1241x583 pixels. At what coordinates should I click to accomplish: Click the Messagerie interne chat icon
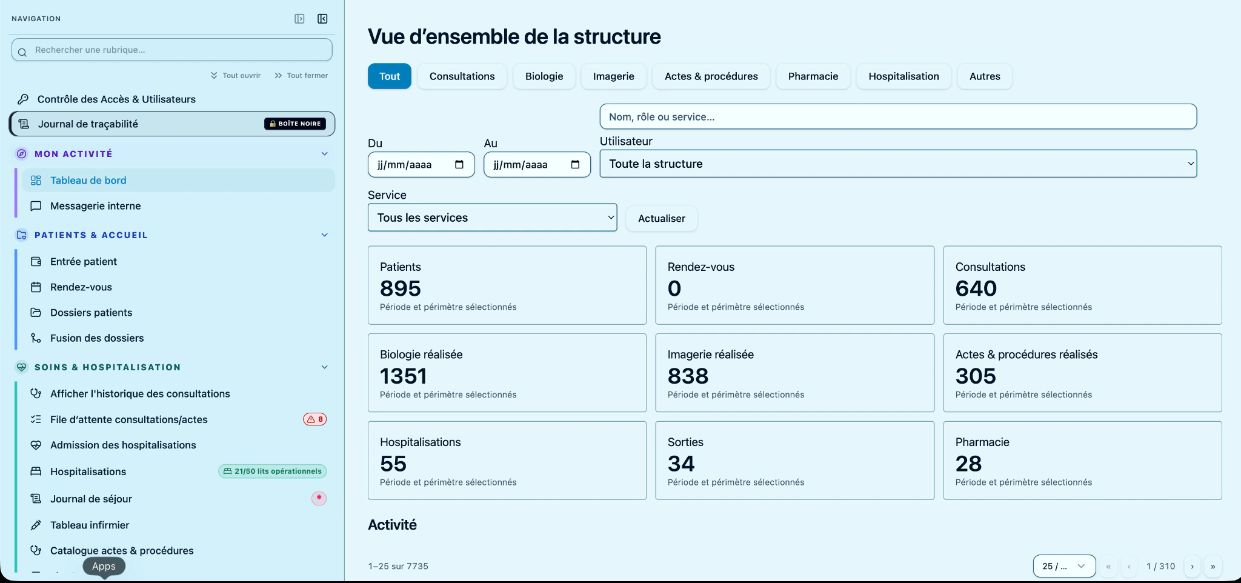point(36,205)
